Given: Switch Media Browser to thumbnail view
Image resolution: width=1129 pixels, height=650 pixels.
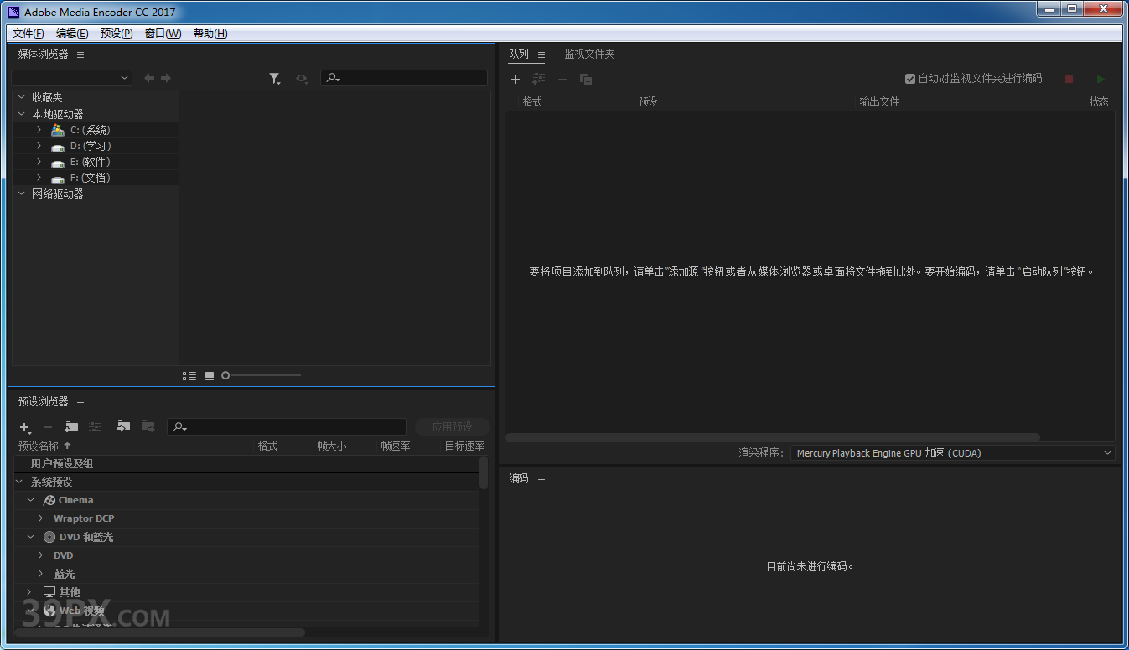Looking at the screenshot, I should (210, 376).
